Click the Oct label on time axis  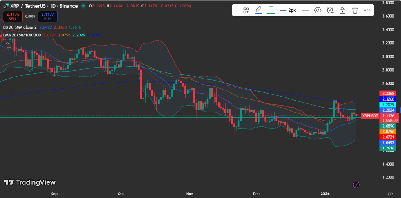(x=121, y=194)
